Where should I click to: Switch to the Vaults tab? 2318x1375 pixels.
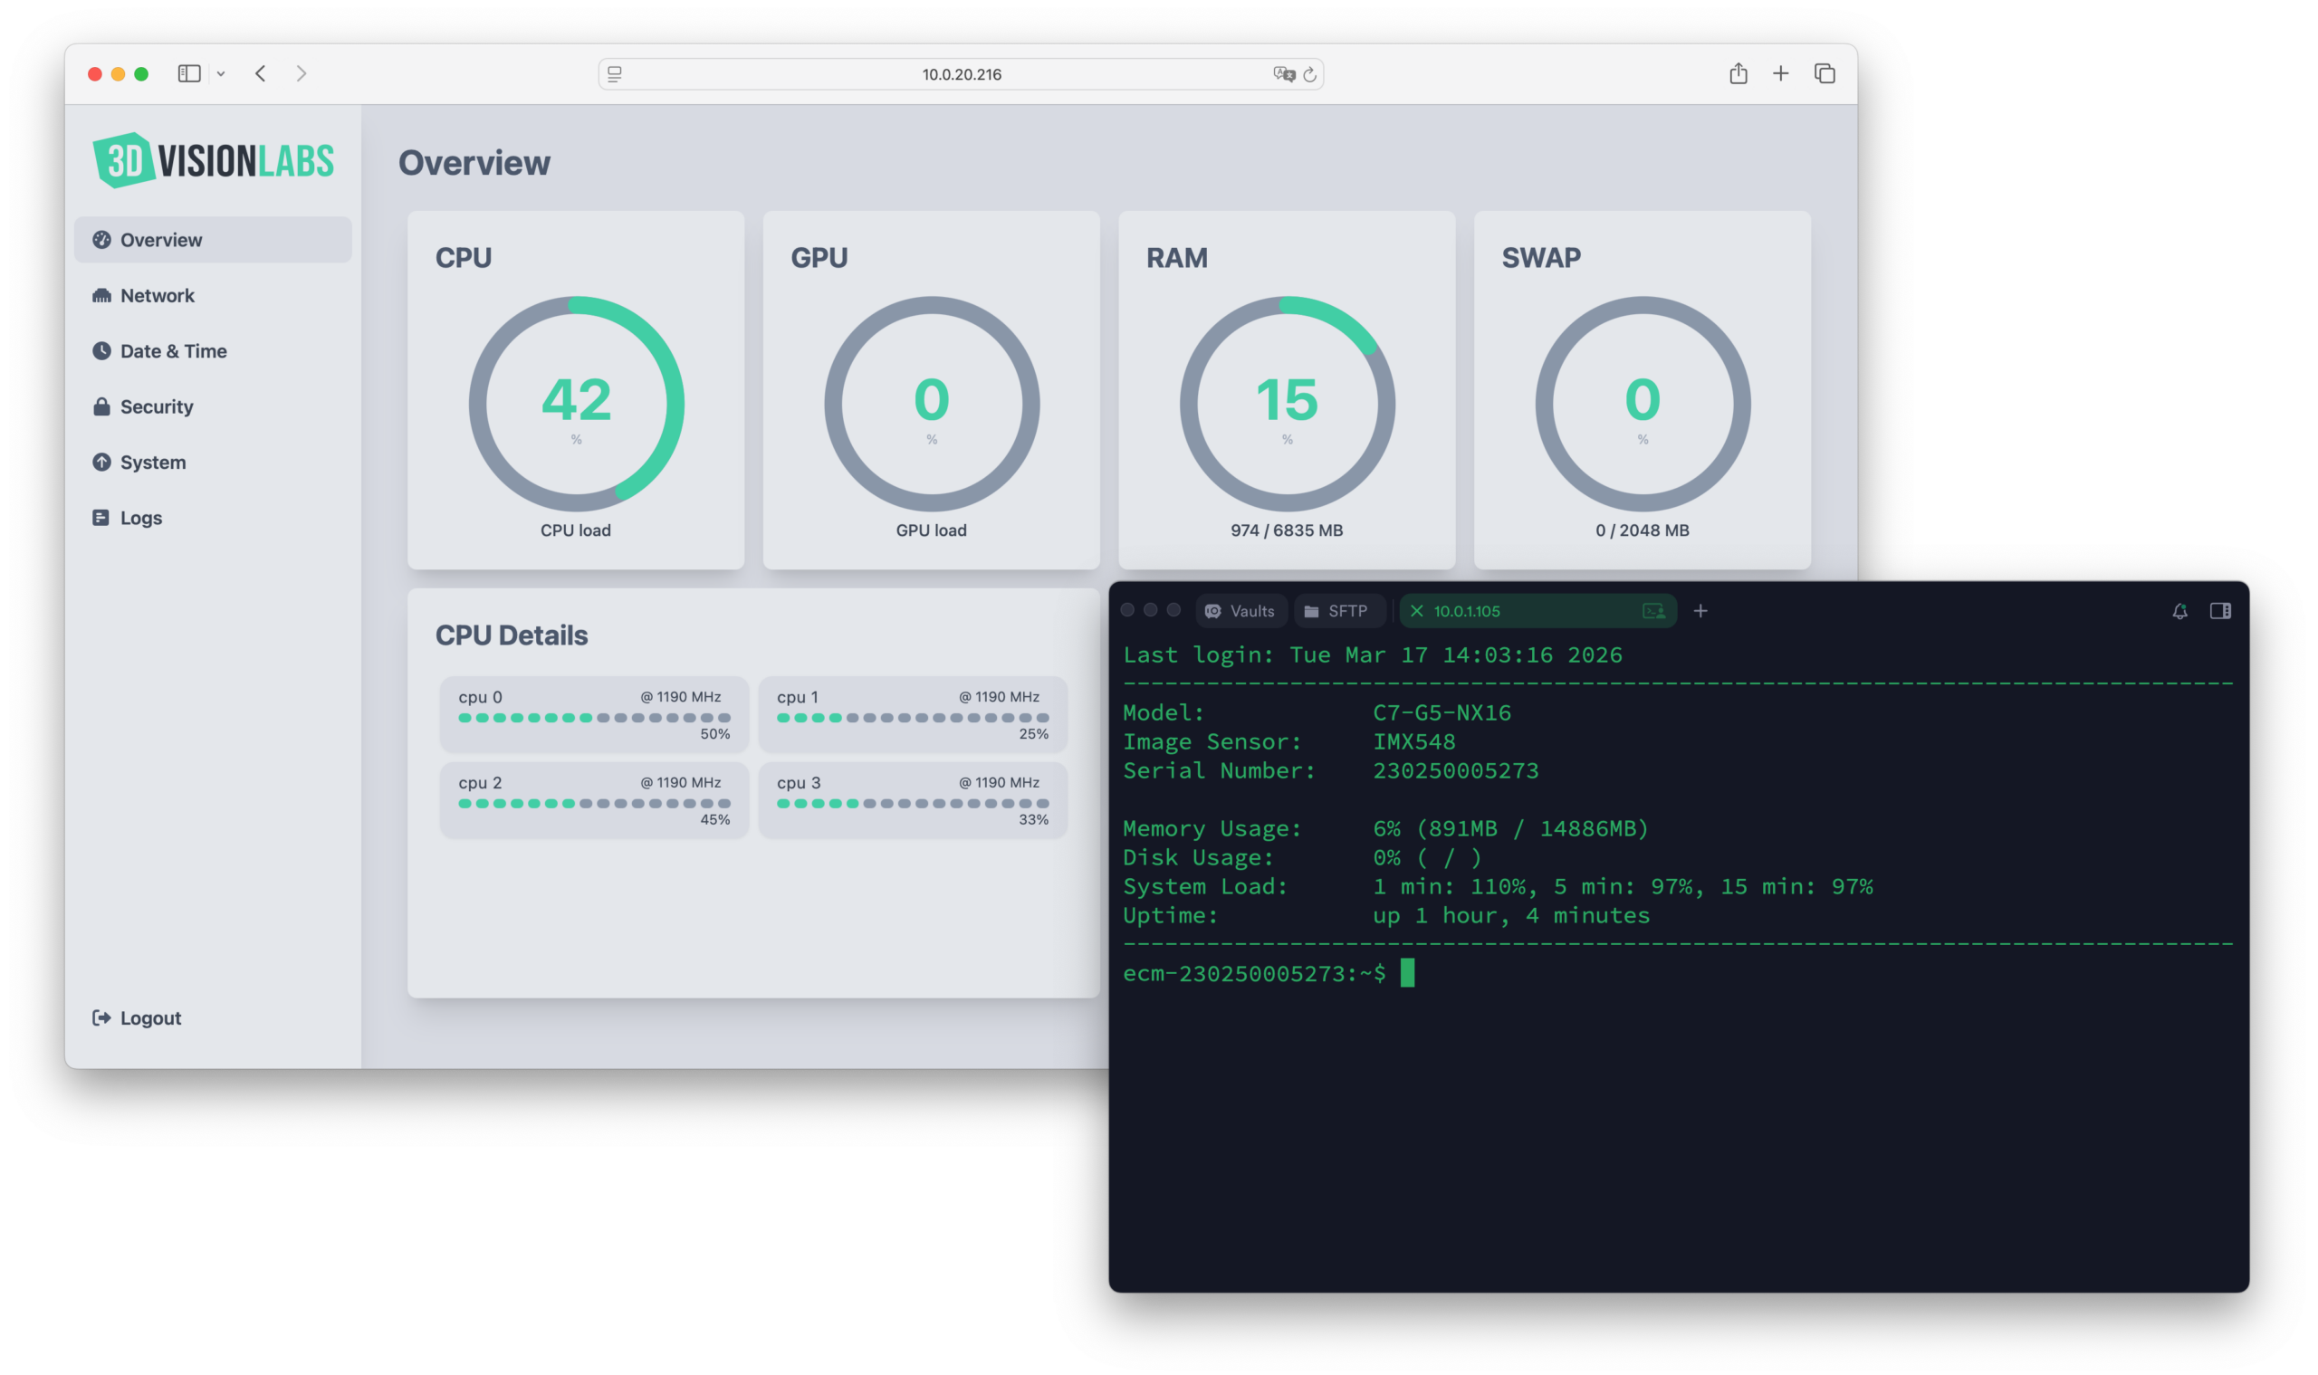pyautogui.click(x=1241, y=611)
